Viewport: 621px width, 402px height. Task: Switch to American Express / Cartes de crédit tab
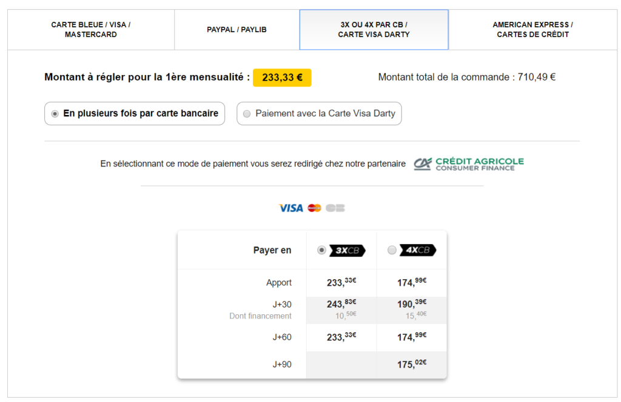(x=532, y=30)
